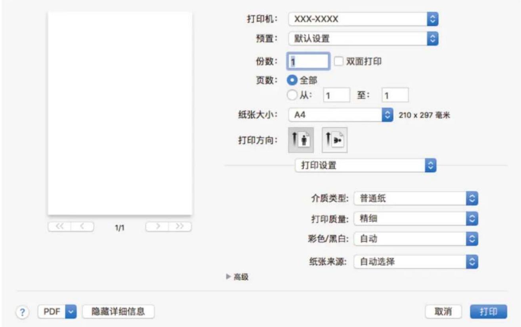
Task: Click the 打印 button
Action: [489, 312]
